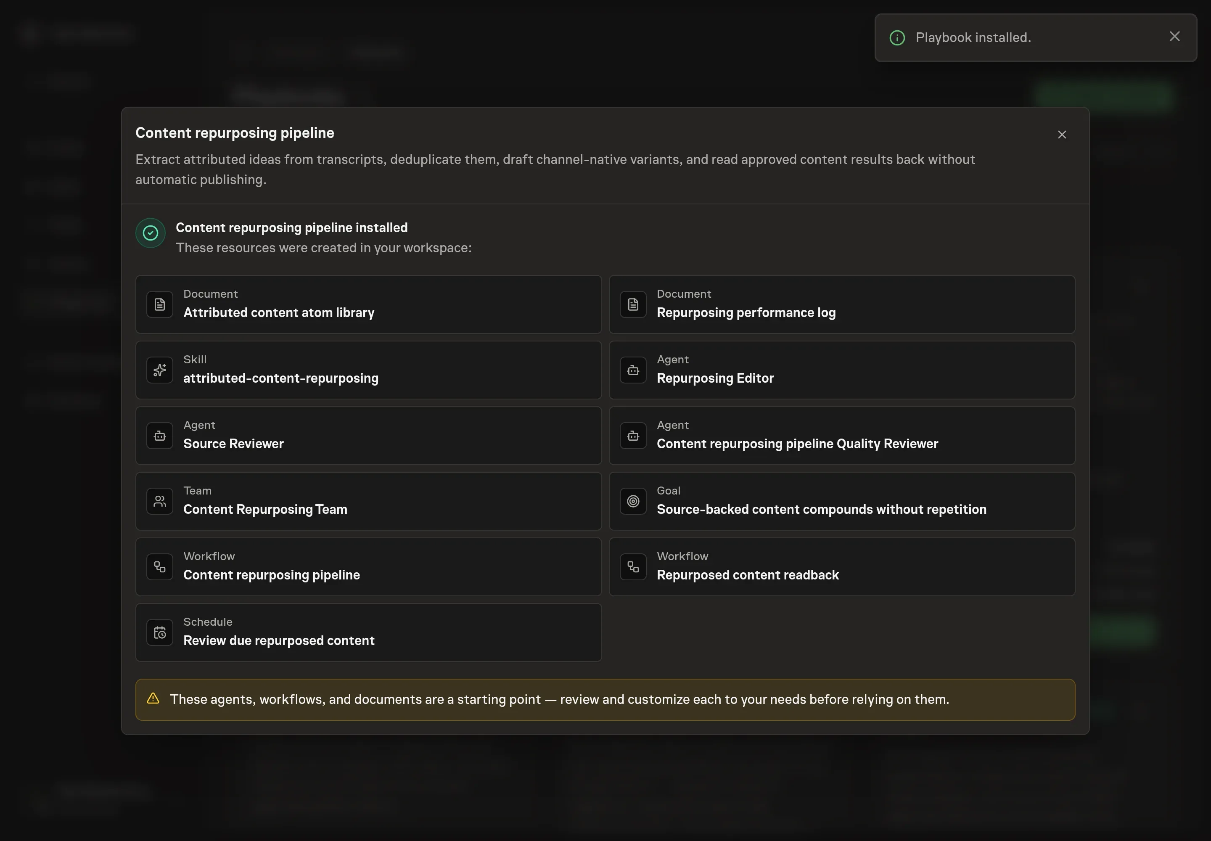Image resolution: width=1211 pixels, height=841 pixels.
Task: Click 'These resources were created in your workspace' text
Action: point(324,248)
